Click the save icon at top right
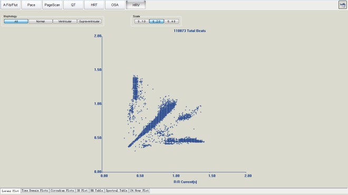Screen dimensions: 348x195 [x=343, y=5]
